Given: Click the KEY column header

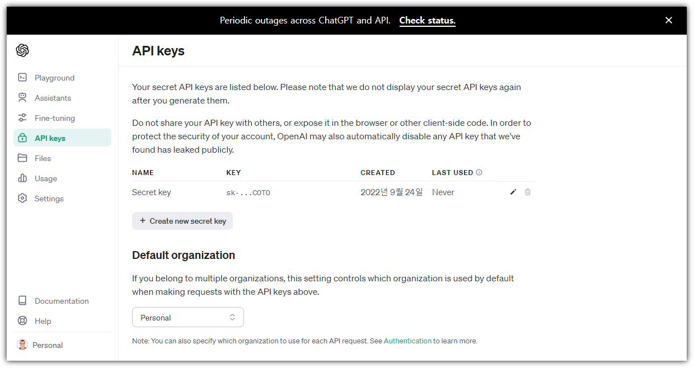Looking at the screenshot, I should pos(233,172).
